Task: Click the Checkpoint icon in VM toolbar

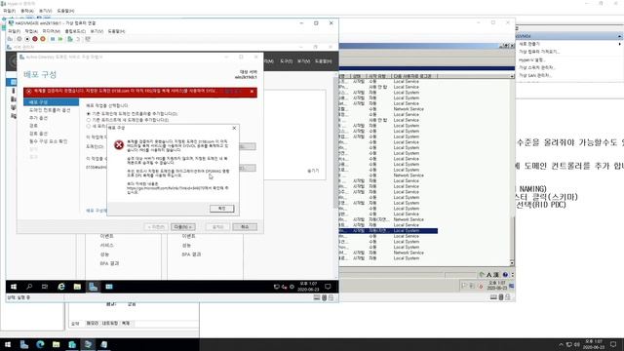Action: point(70,39)
